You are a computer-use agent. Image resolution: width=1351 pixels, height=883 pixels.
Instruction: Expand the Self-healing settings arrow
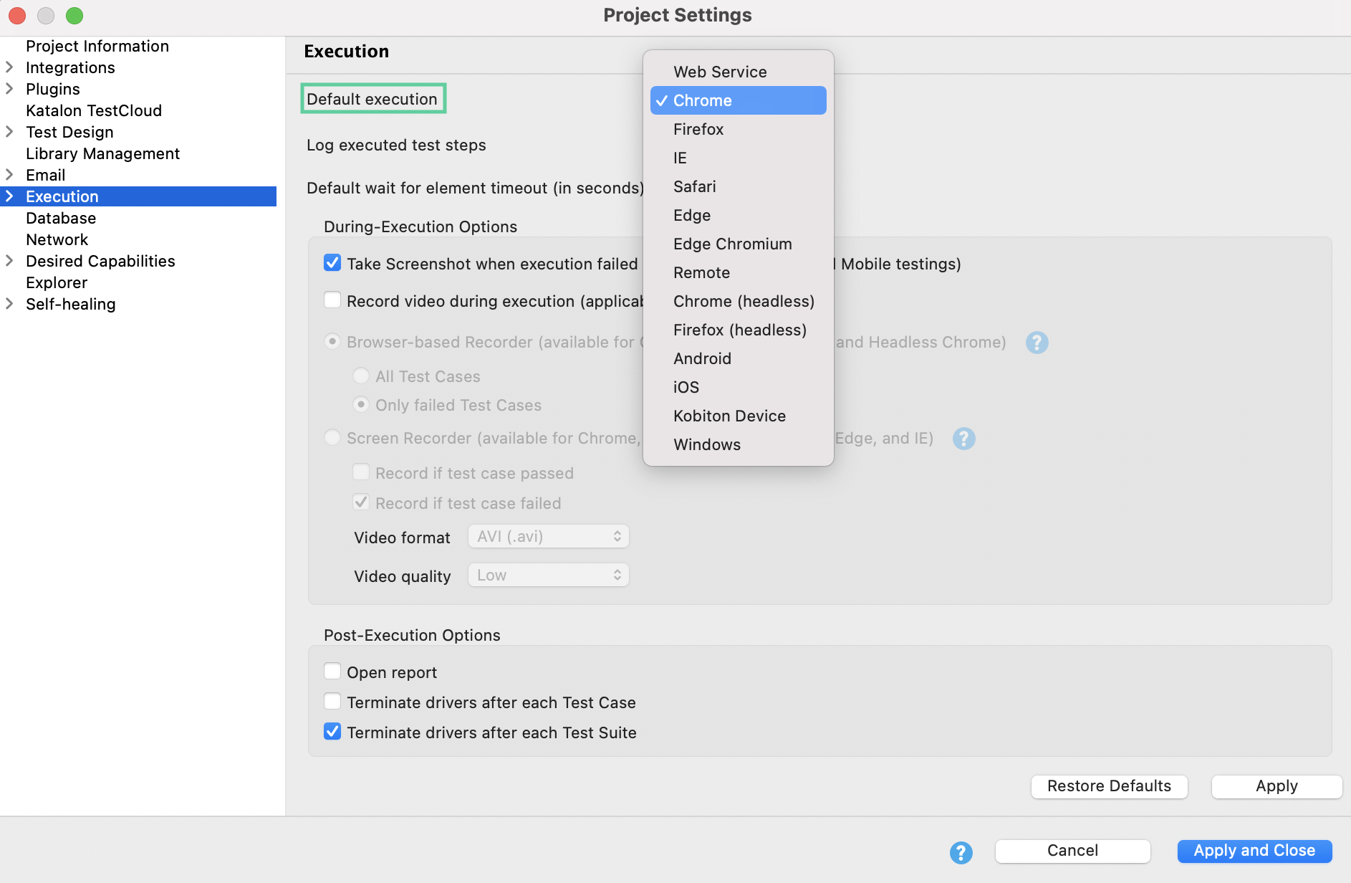tap(10, 304)
